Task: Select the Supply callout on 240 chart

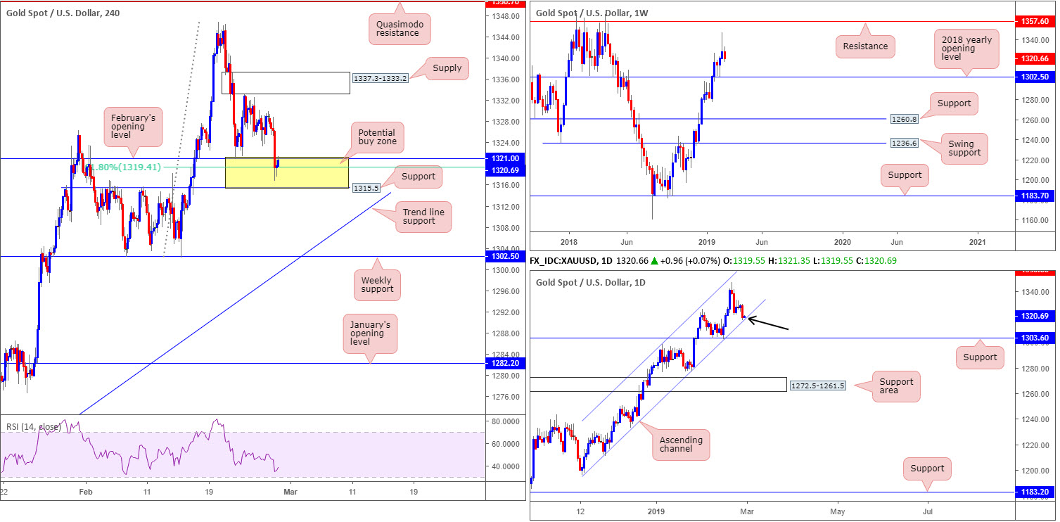Action: pyautogui.click(x=447, y=68)
